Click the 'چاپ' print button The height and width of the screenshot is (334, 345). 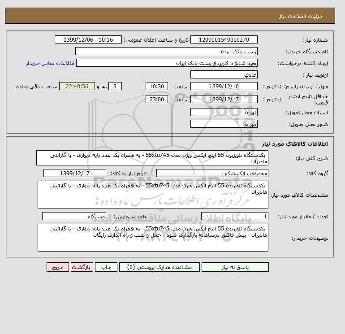point(106,267)
